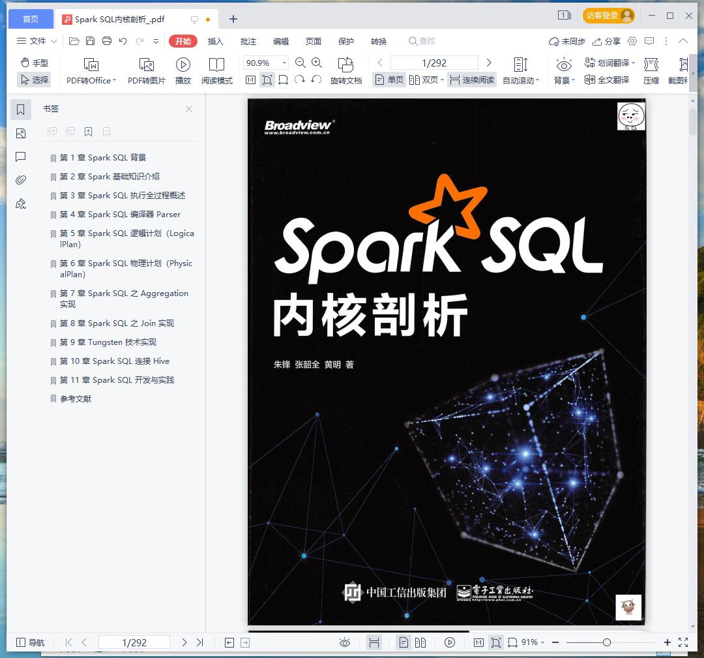Click the settings gear icon near 分享
The image size is (704, 658).
coord(632,41)
